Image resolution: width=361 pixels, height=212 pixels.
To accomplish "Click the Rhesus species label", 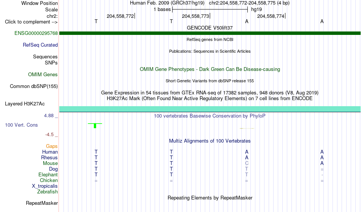I will 49,158.
